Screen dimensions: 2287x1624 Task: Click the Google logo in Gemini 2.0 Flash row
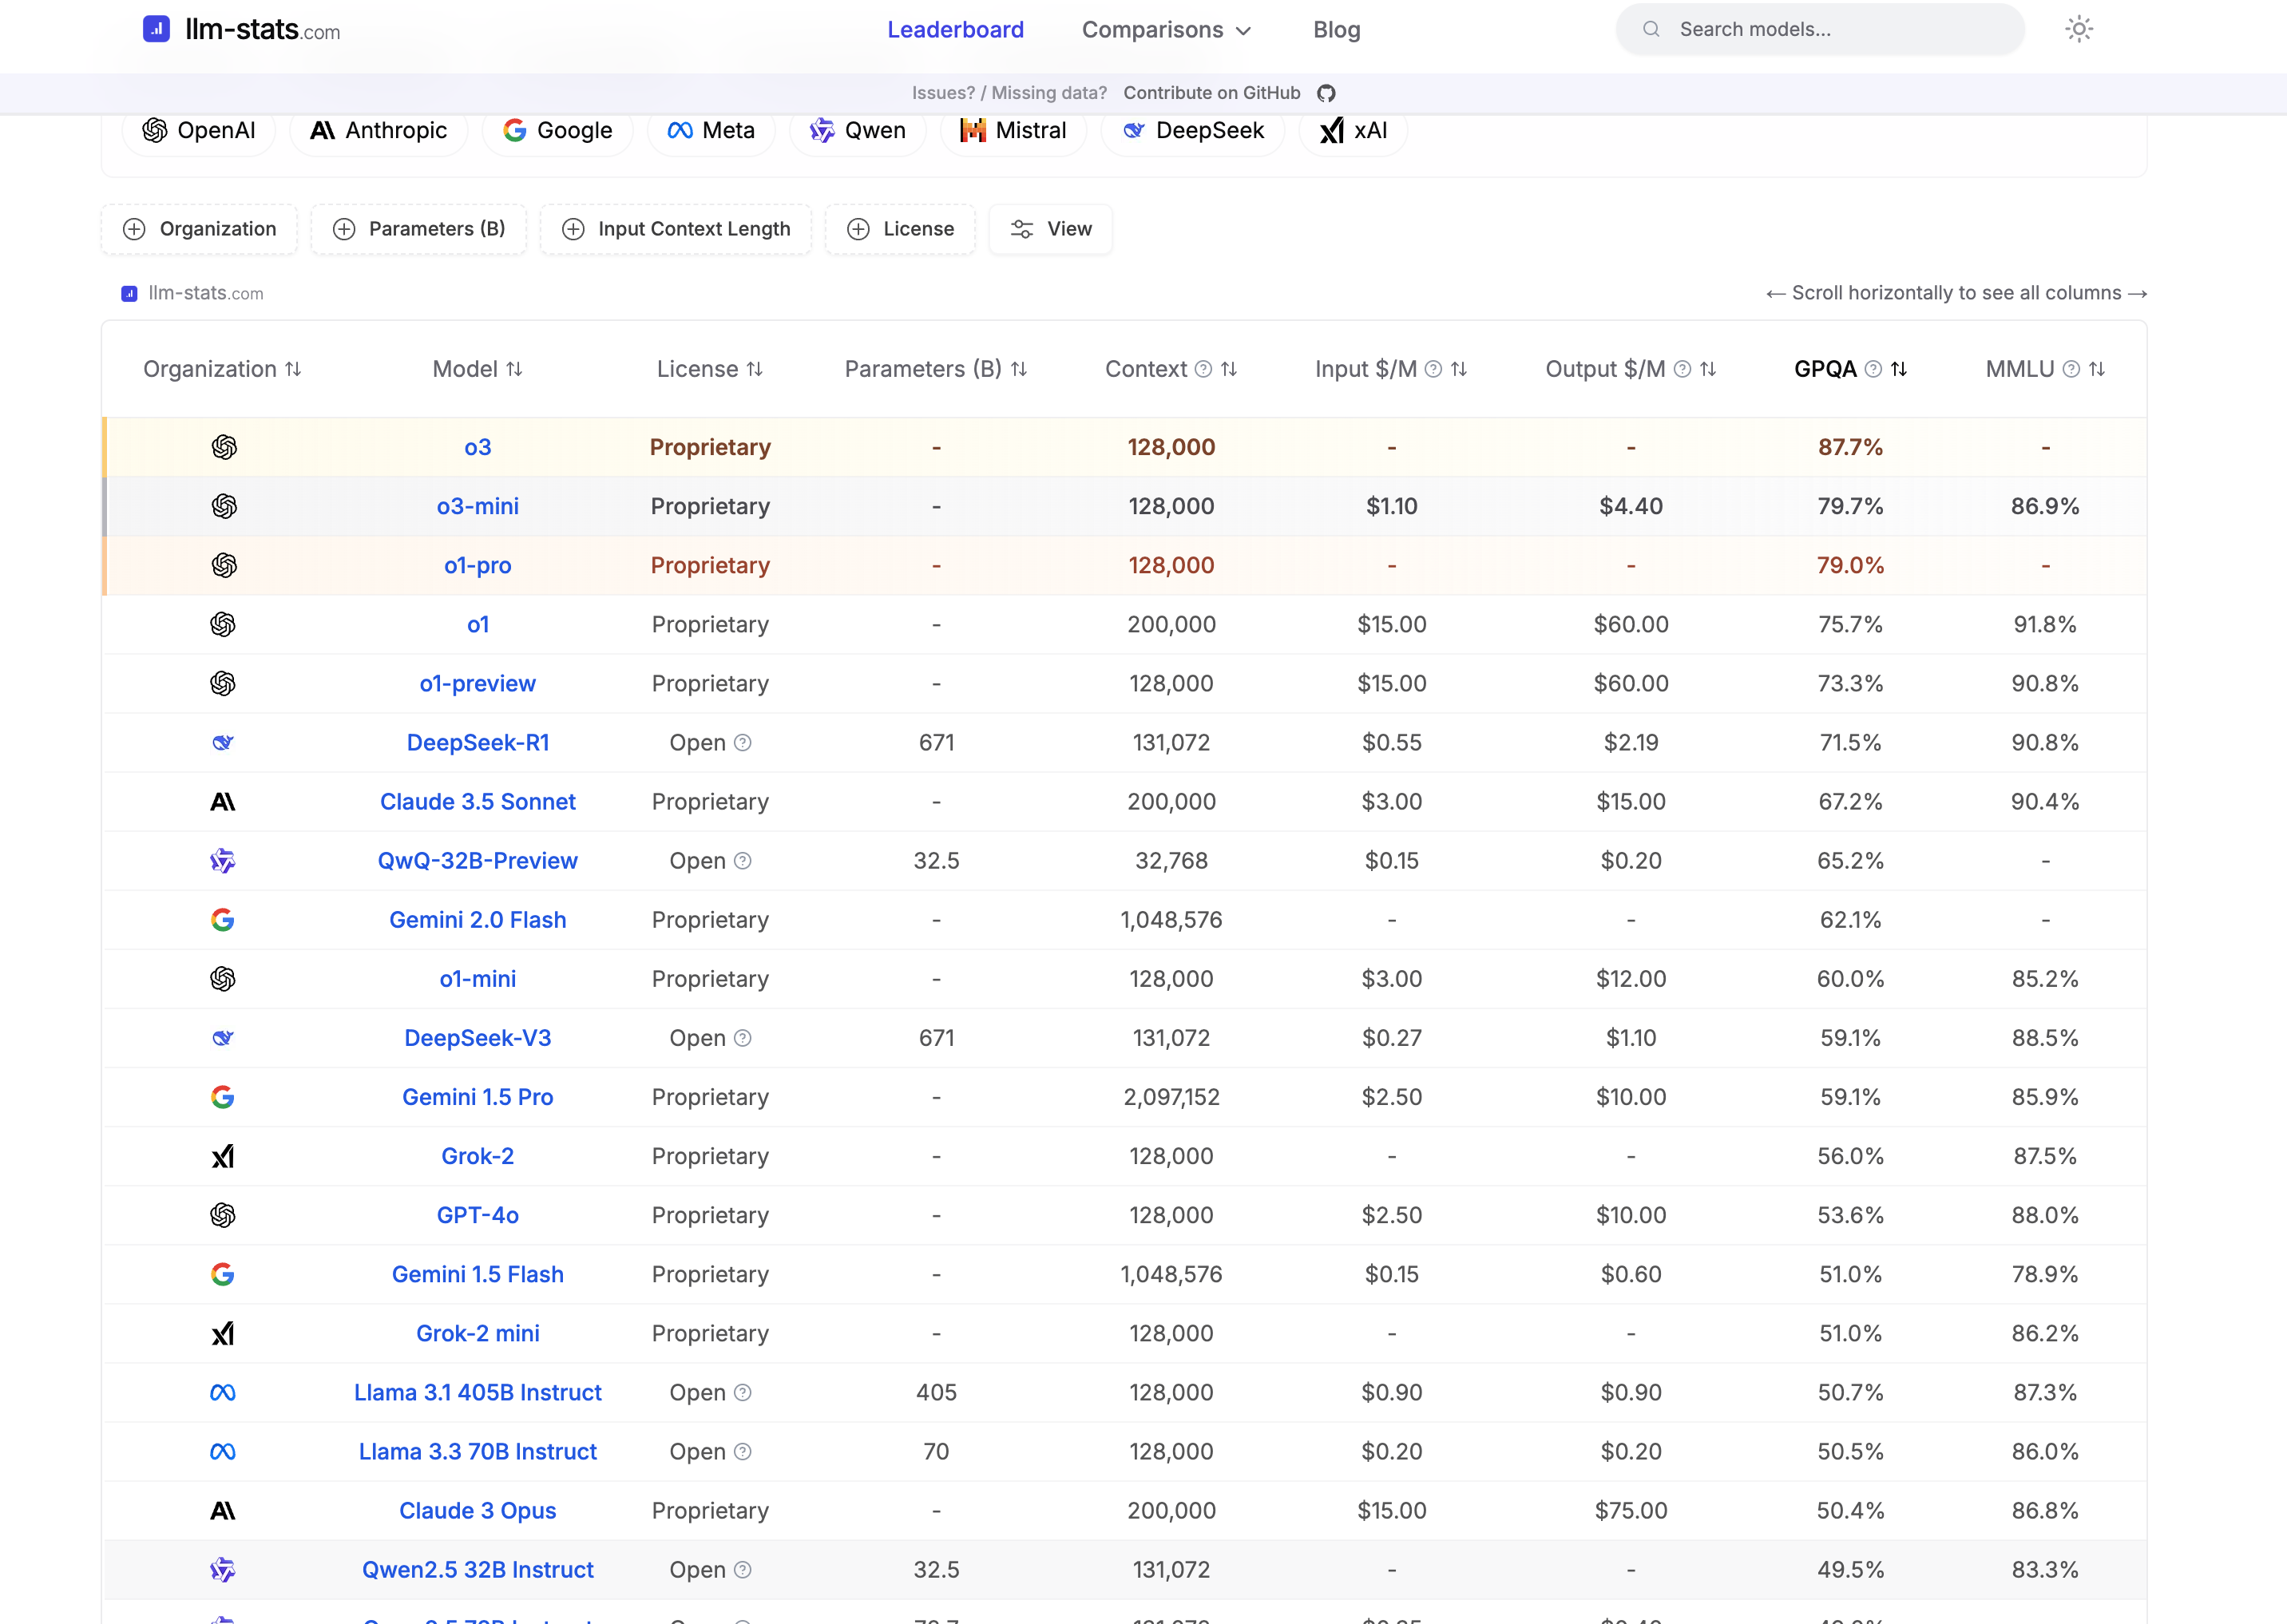click(223, 920)
